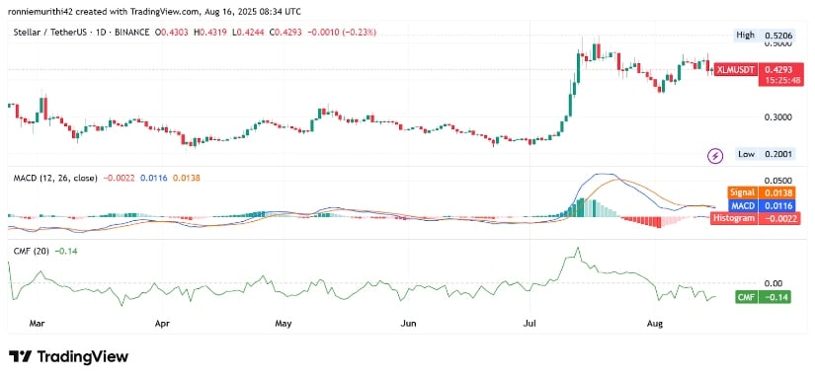Click the TradingView logo
815x379 pixels.
click(68, 356)
